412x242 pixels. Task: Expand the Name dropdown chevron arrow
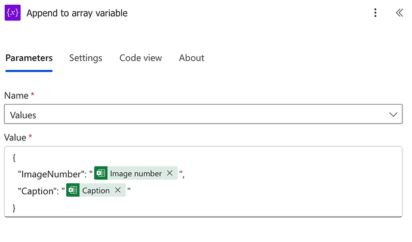393,114
